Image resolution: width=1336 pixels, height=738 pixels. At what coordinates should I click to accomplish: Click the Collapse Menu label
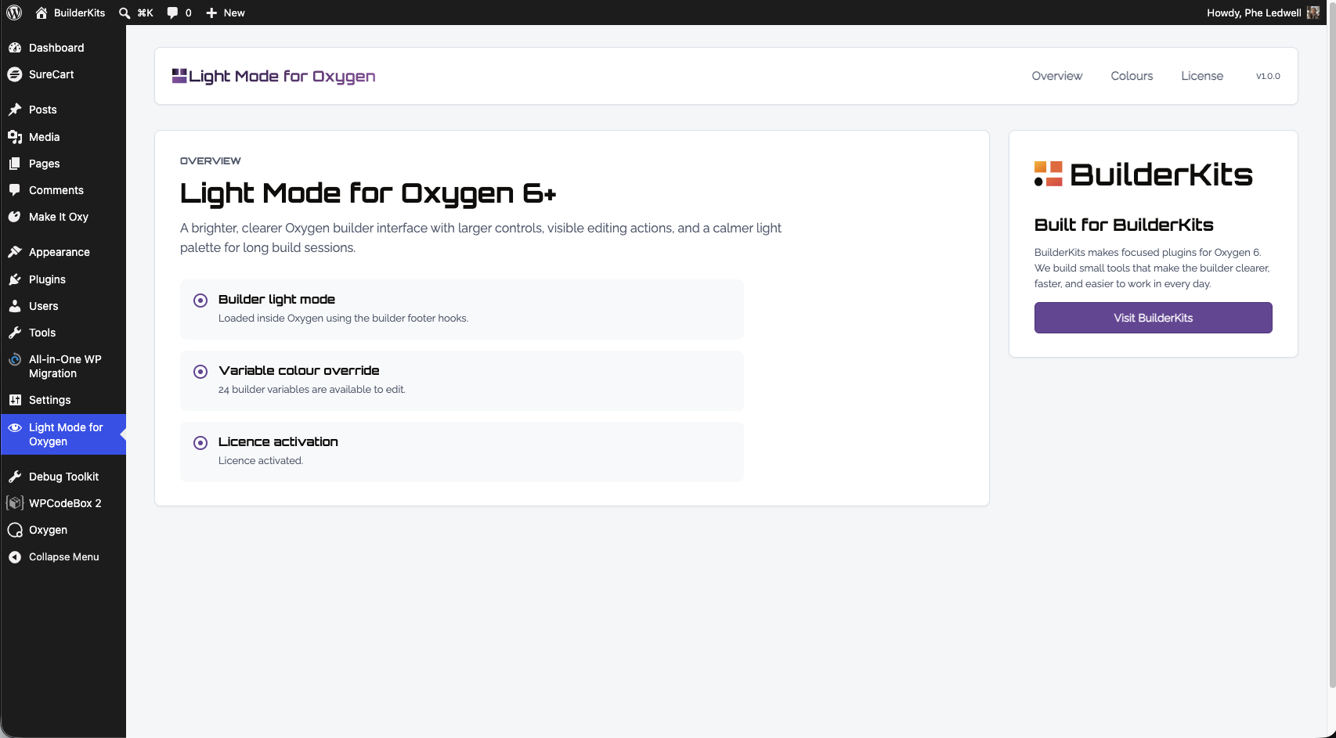(64, 557)
